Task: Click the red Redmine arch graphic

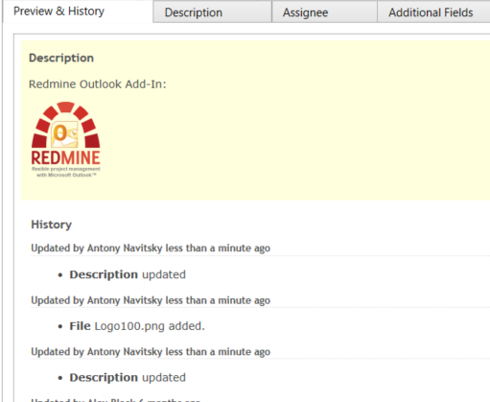Action: click(x=66, y=124)
